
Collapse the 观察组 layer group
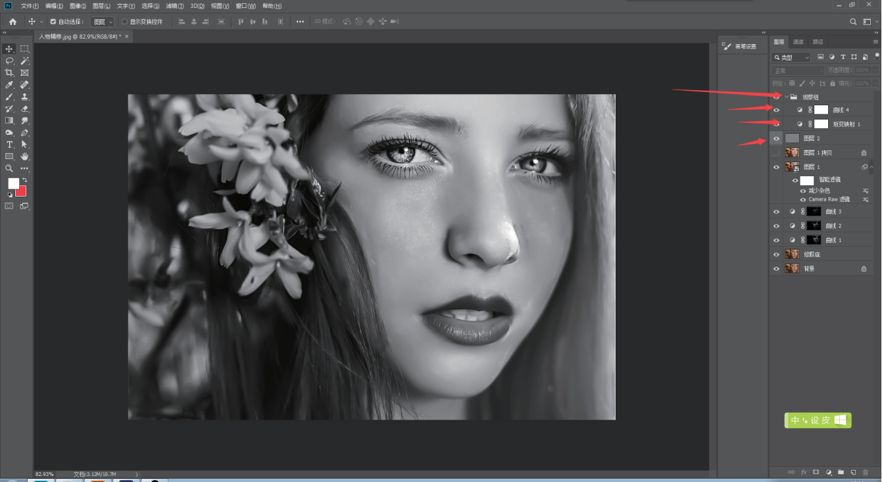coord(787,97)
